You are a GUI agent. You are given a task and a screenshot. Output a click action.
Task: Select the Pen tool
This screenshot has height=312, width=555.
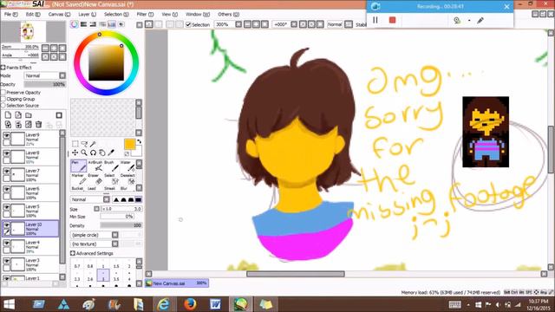click(79, 166)
